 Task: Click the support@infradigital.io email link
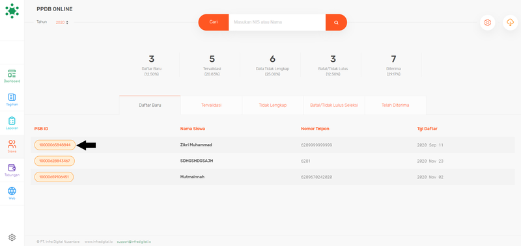[x=134, y=241]
